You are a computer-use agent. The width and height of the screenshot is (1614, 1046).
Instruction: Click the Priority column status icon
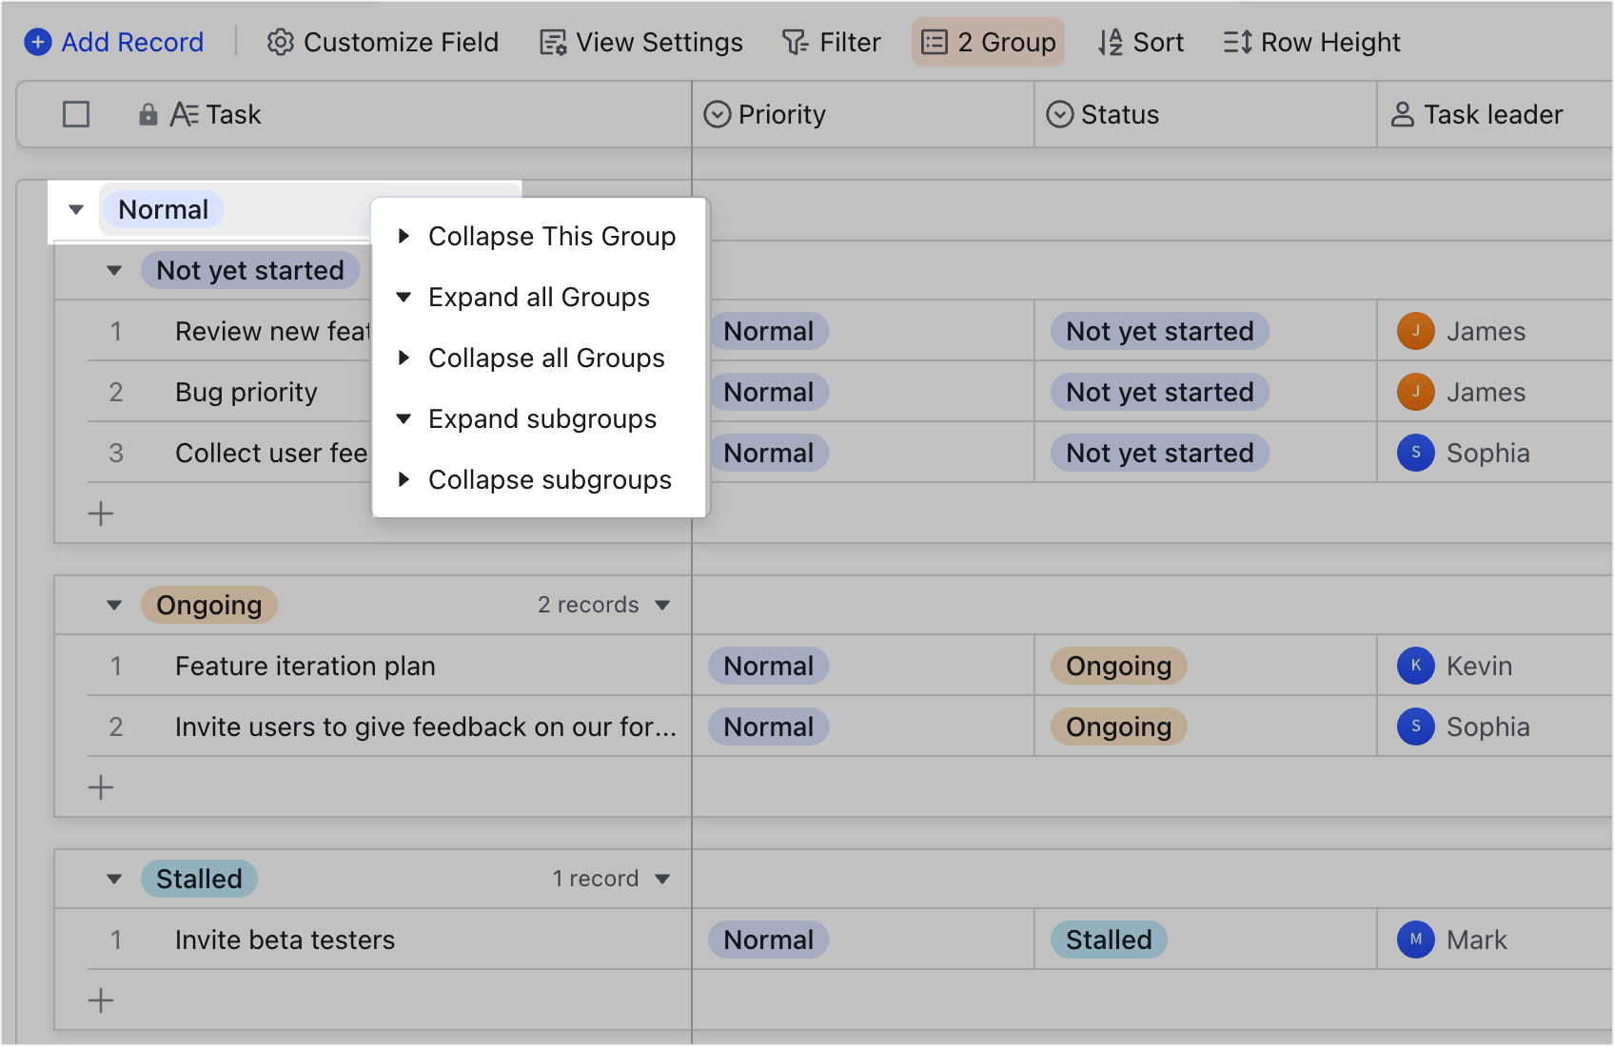[x=718, y=114]
